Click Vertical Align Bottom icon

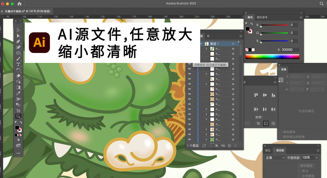273,95
